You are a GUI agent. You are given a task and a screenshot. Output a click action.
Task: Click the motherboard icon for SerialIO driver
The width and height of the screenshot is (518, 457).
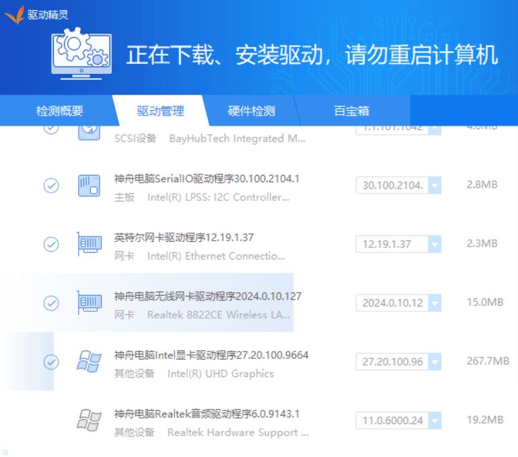[x=89, y=185]
